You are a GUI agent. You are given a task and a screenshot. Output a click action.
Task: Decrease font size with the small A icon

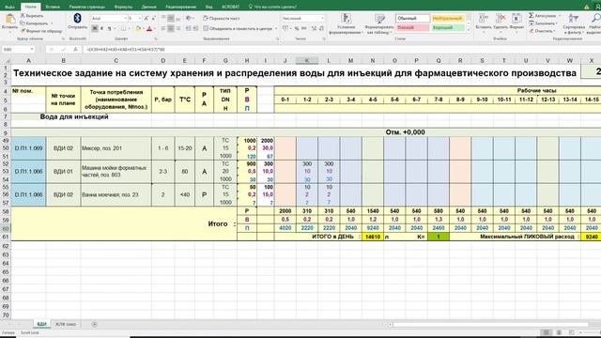click(x=153, y=18)
